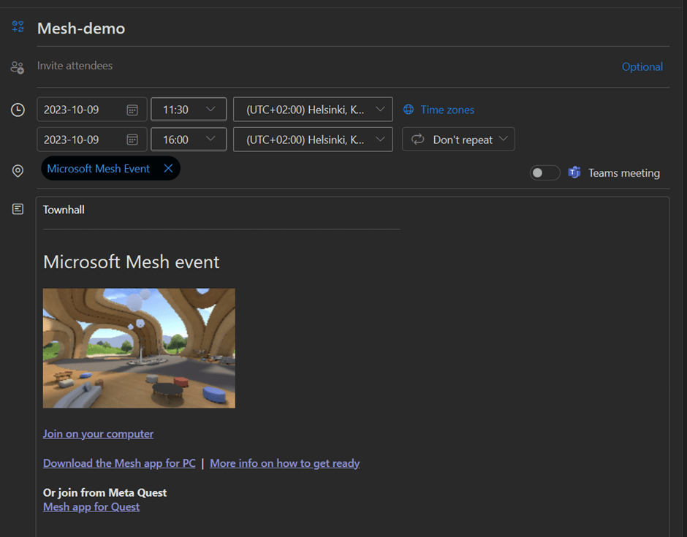Remove the Microsoft Mesh Event location chip
The width and height of the screenshot is (687, 537).
168,169
